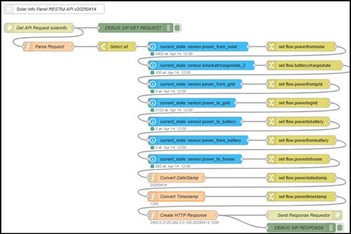351x234 pixels.
Task: Select the set flow.powertohouse change node
Action: coord(298,159)
